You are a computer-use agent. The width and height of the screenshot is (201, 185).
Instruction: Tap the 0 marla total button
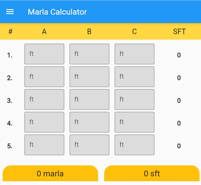pyautogui.click(x=50, y=173)
